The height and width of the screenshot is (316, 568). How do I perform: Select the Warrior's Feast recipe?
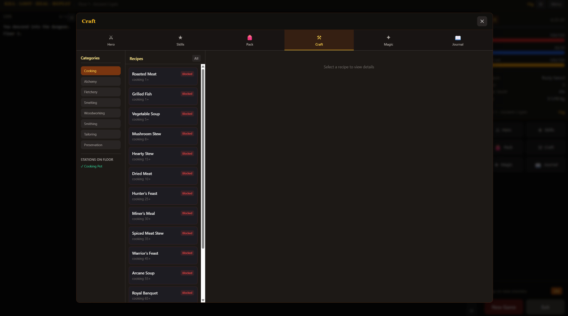163,255
